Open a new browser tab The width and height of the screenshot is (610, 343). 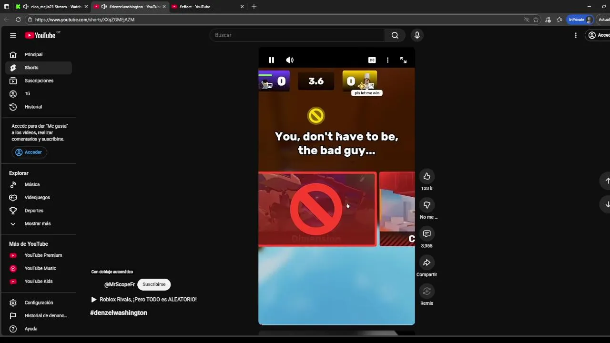coord(254,7)
